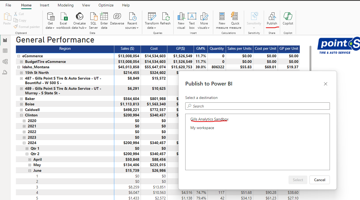Expand the 2023 year row
Viewport: 360px width, 200px height.
point(24,137)
